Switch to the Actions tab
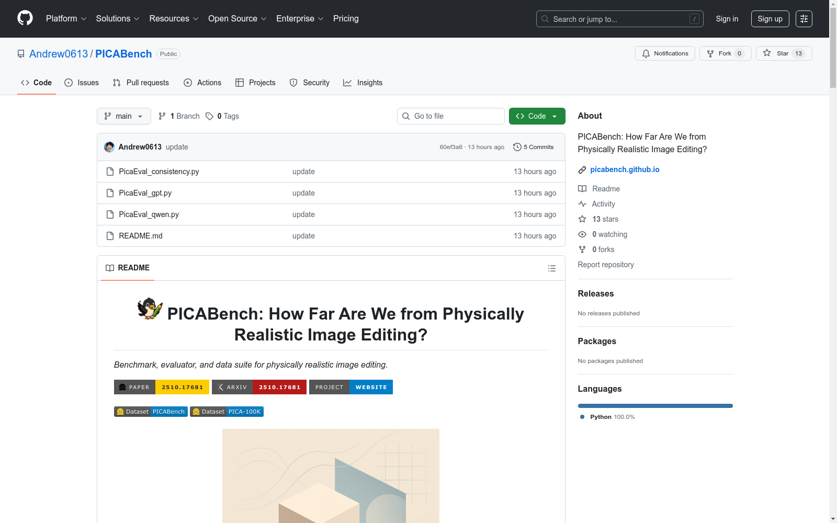Screen dimensions: 837x523 coord(202,83)
